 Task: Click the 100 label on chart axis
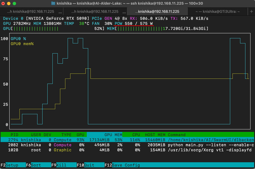click(4, 39)
